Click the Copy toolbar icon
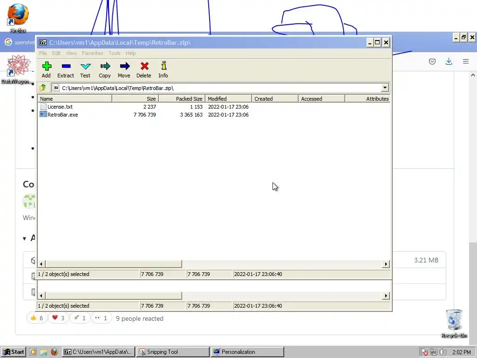Viewport: 477px width, 358px height. point(105,69)
